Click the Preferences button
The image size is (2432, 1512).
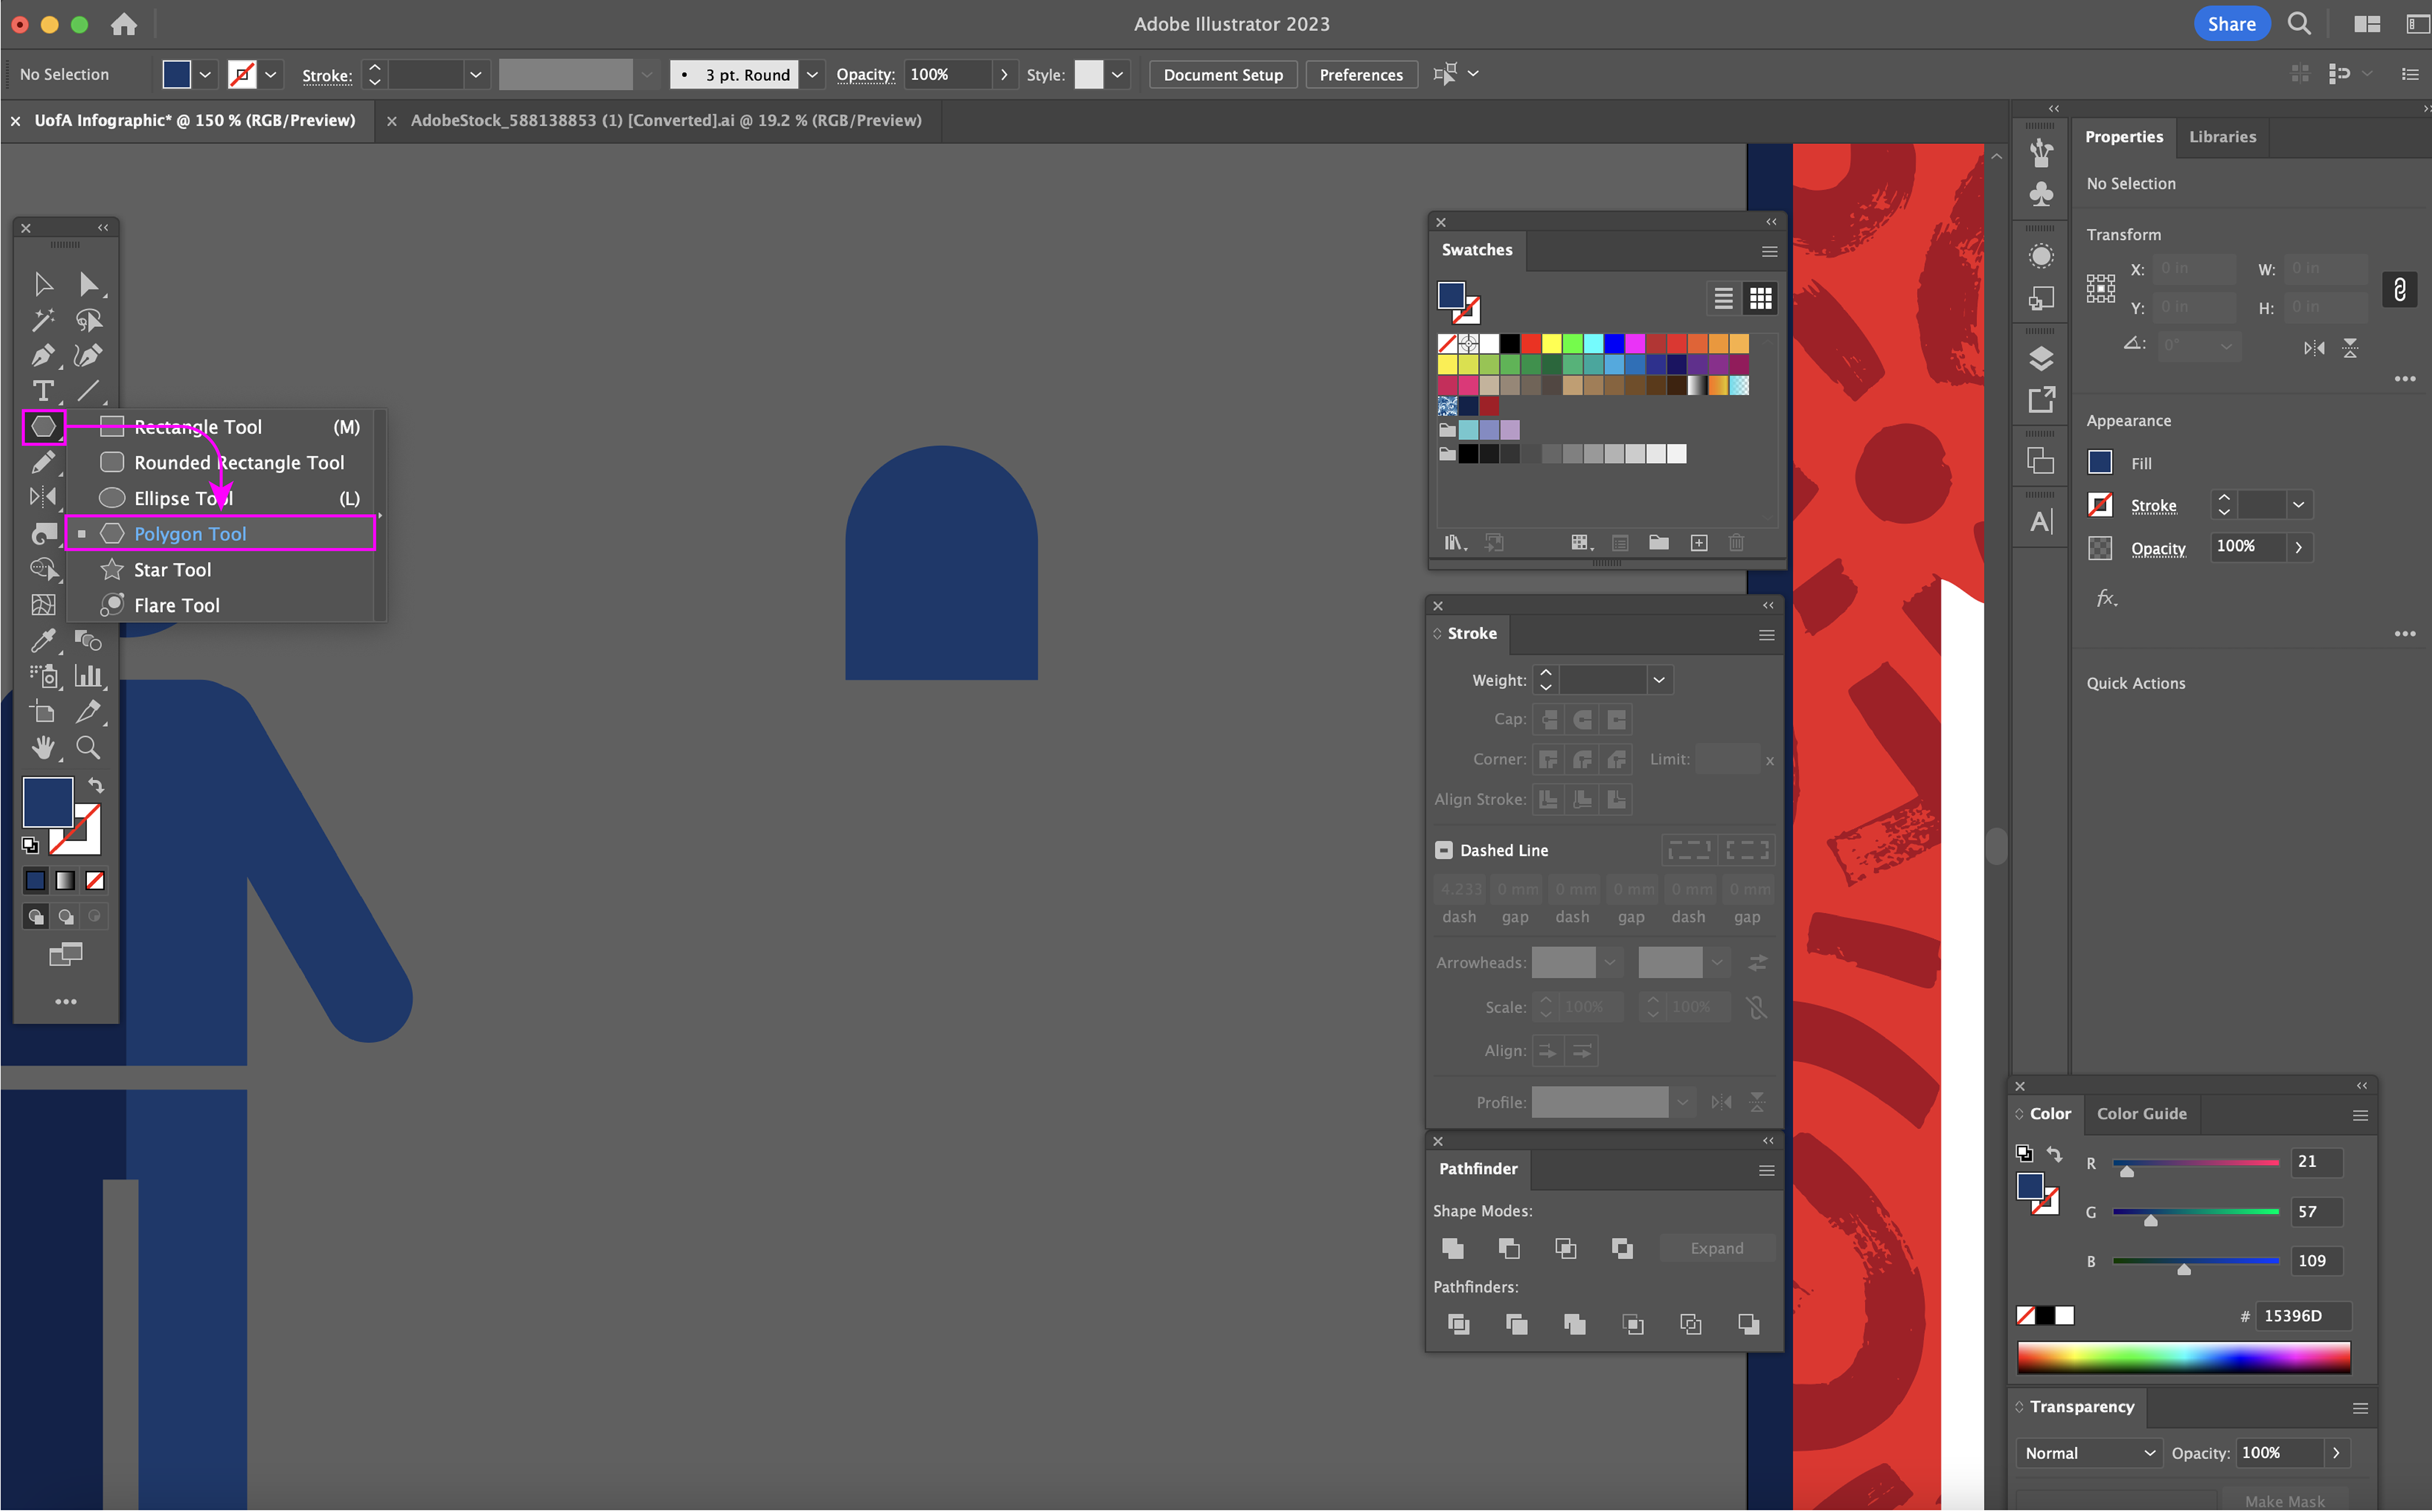1361,75
